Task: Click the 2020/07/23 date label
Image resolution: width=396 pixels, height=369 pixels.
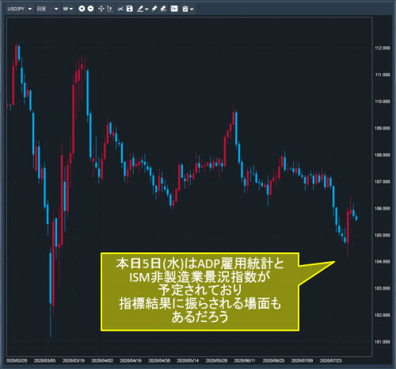Action: click(330, 361)
